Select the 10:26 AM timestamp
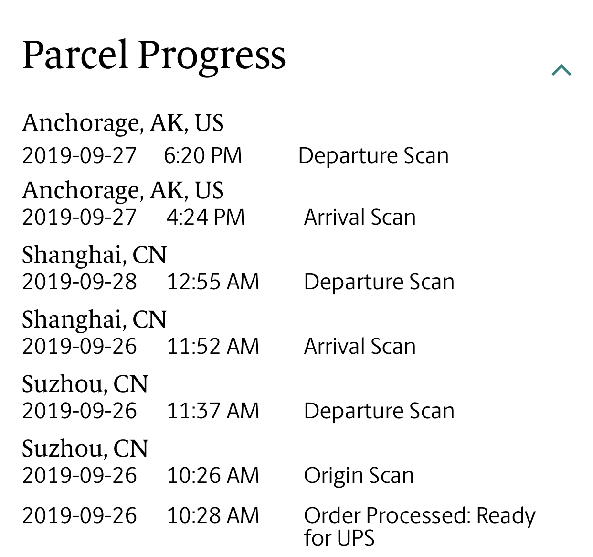 pyautogui.click(x=213, y=476)
